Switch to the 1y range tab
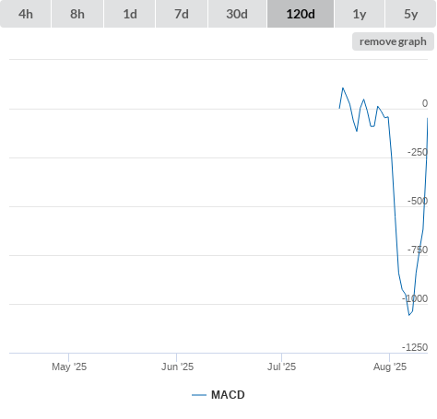Screen dimensions: 437x419 tap(360, 14)
